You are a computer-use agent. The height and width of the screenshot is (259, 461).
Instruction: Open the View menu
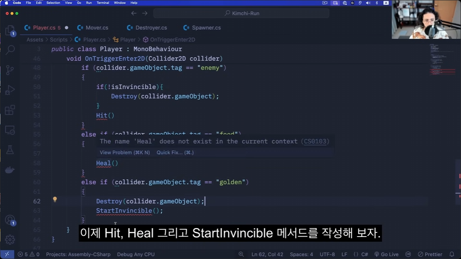point(68,2)
